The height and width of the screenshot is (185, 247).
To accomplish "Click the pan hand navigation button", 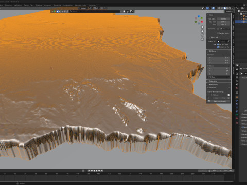I will 202,31.
